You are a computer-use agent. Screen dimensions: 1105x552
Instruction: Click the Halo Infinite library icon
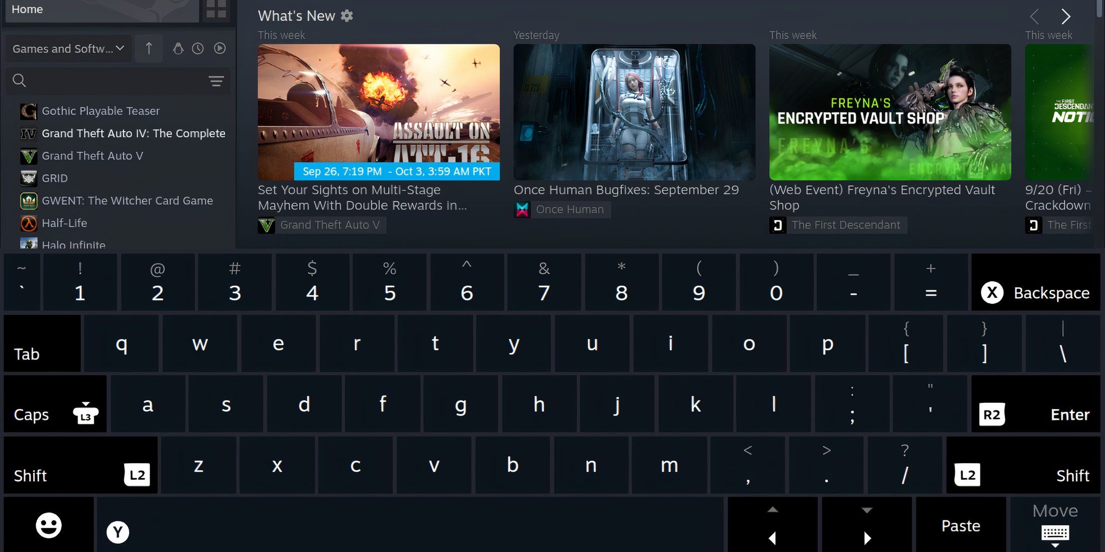point(29,244)
